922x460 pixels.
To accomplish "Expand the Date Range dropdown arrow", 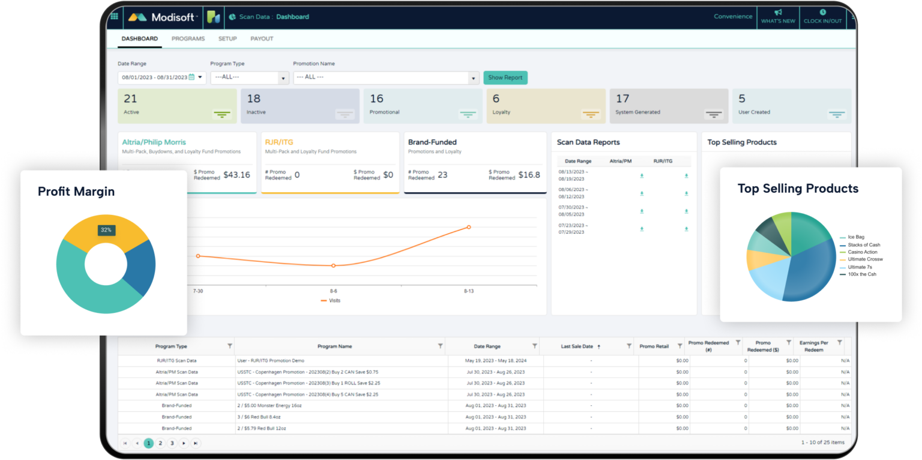I will 200,77.
